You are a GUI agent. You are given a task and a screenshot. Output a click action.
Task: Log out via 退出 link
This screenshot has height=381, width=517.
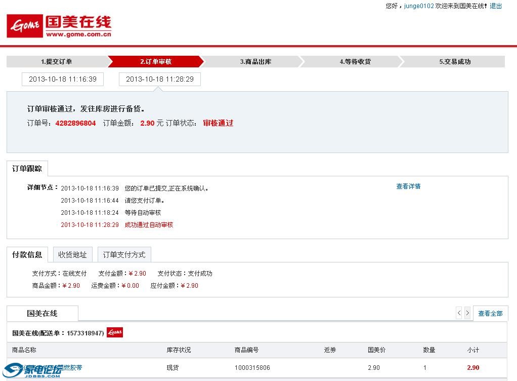pyautogui.click(x=496, y=6)
